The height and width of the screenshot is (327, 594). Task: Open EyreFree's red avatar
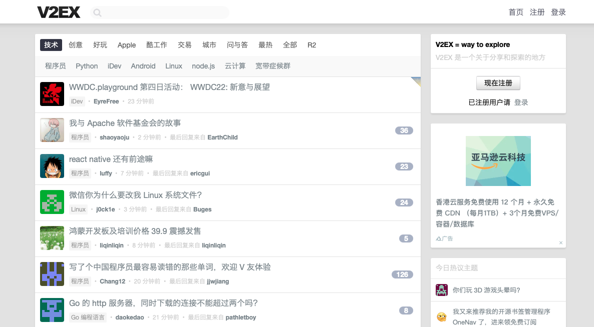(x=52, y=94)
